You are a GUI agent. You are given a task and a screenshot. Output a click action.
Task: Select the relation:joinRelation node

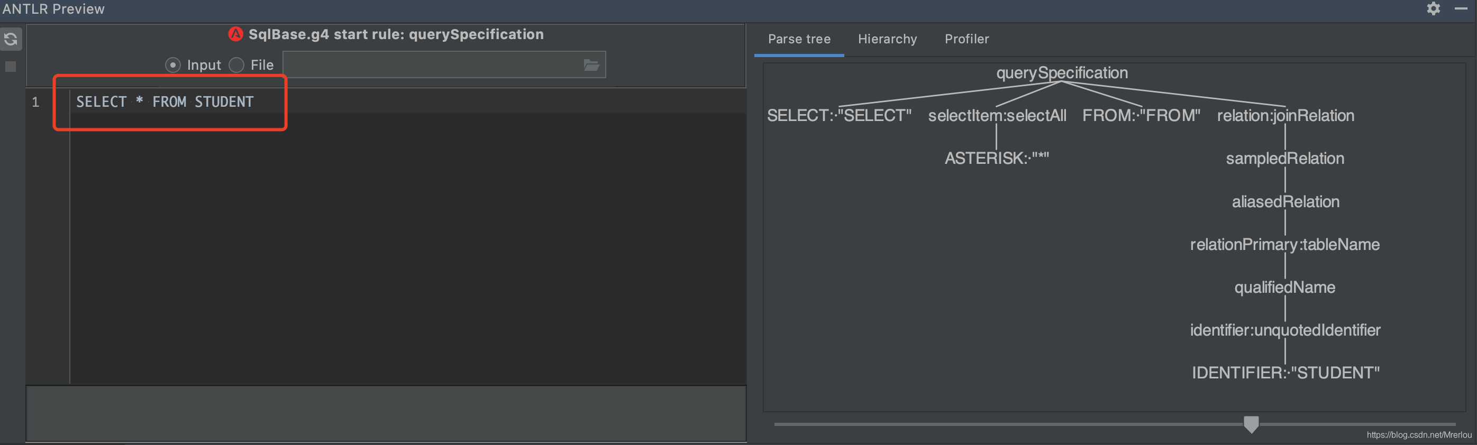[1285, 115]
